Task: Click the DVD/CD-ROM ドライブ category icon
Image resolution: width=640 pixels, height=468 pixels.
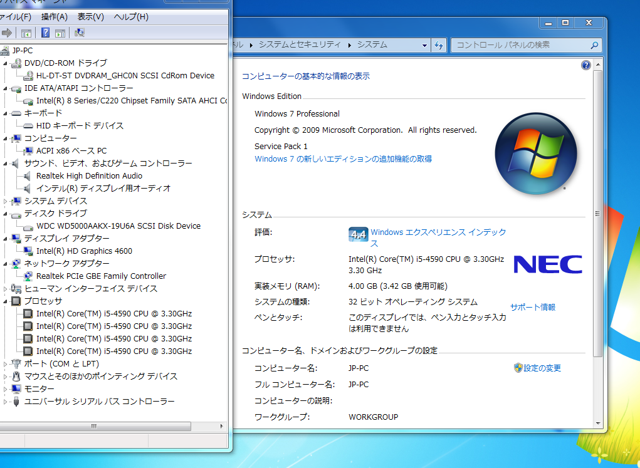Action: 16,63
